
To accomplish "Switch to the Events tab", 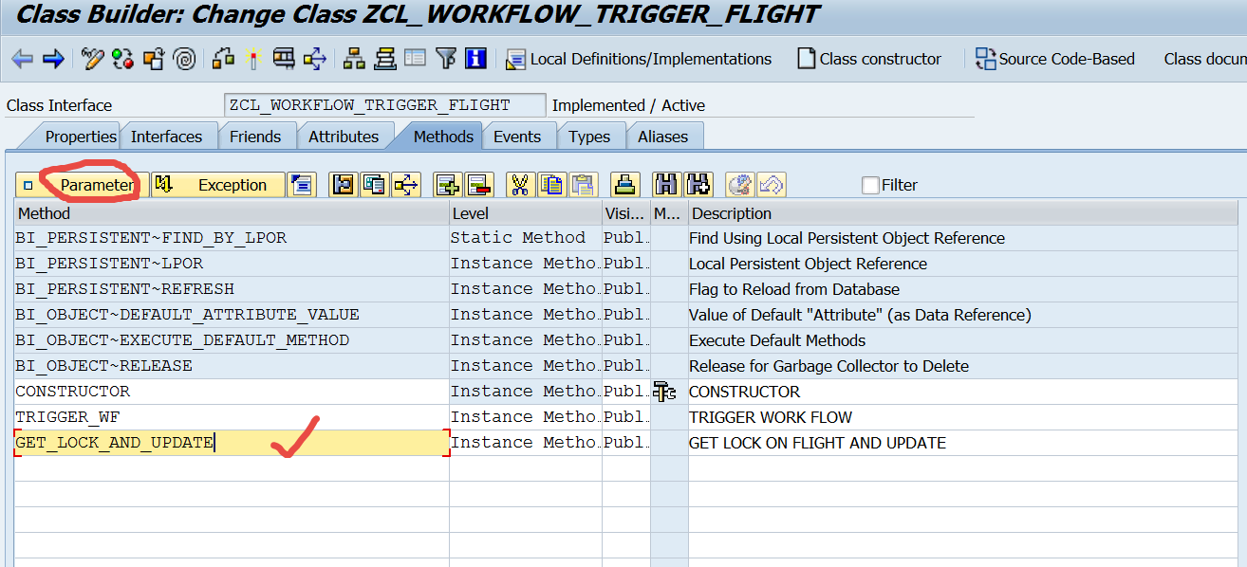I will click(x=517, y=137).
